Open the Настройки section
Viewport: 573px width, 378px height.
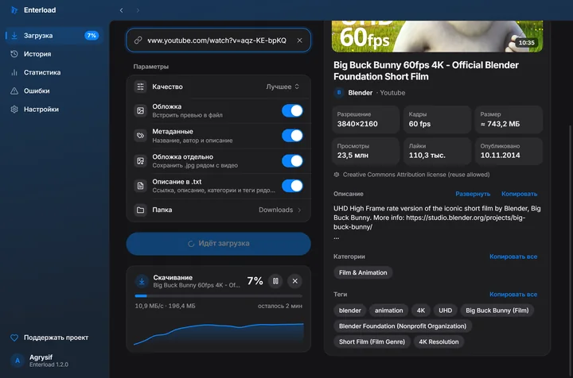(x=54, y=110)
